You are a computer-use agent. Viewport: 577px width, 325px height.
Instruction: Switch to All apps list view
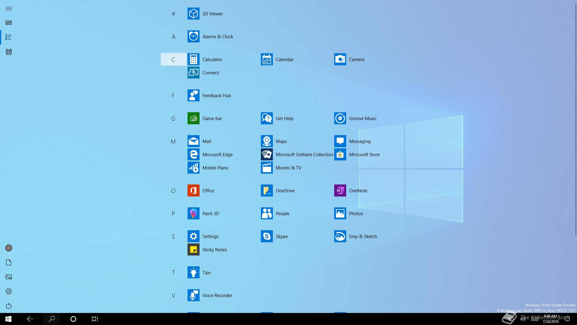click(9, 37)
